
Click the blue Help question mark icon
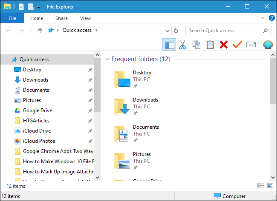click(271, 18)
